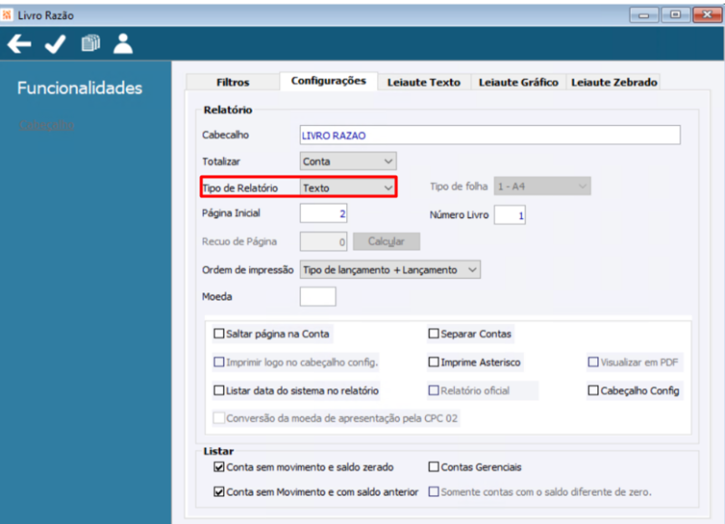The width and height of the screenshot is (725, 524).
Task: Toggle Imprimir logo no cabeçalho config. checkbox
Action: coord(219,362)
